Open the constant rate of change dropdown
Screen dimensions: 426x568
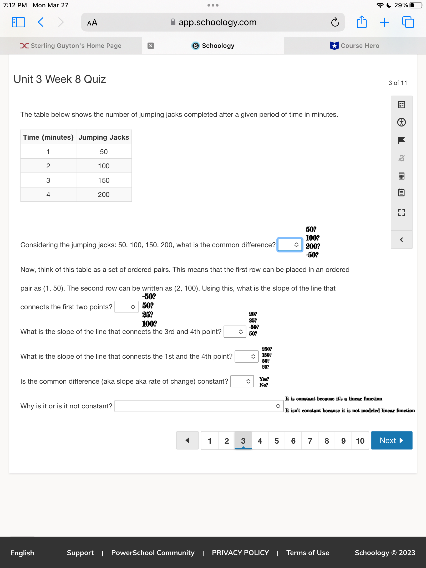click(x=242, y=381)
